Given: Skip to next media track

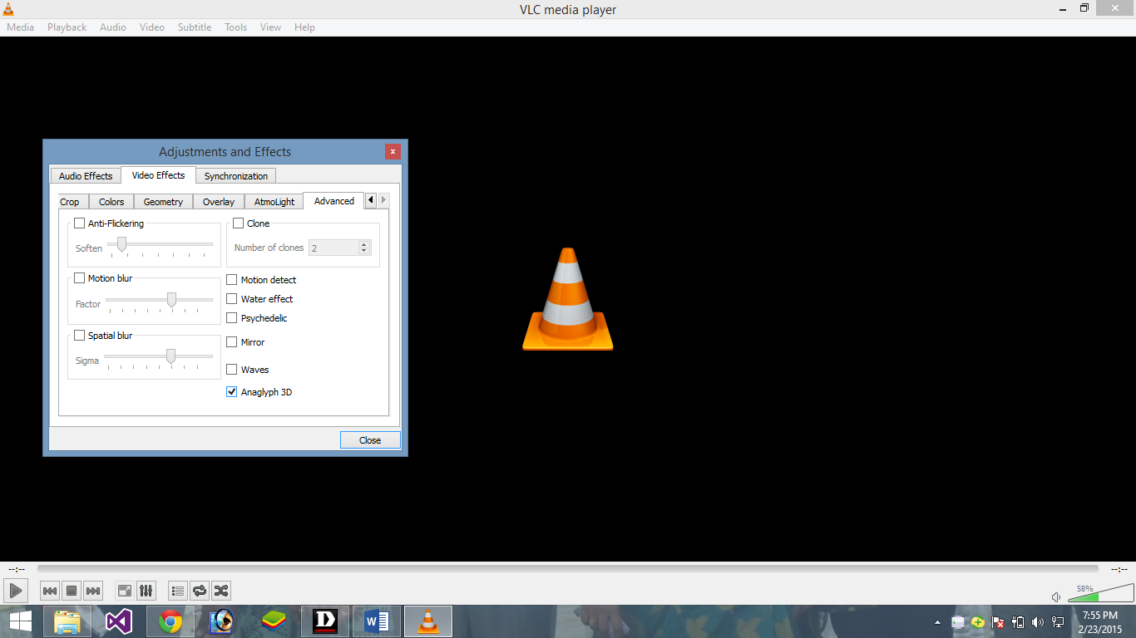Looking at the screenshot, I should coord(93,591).
